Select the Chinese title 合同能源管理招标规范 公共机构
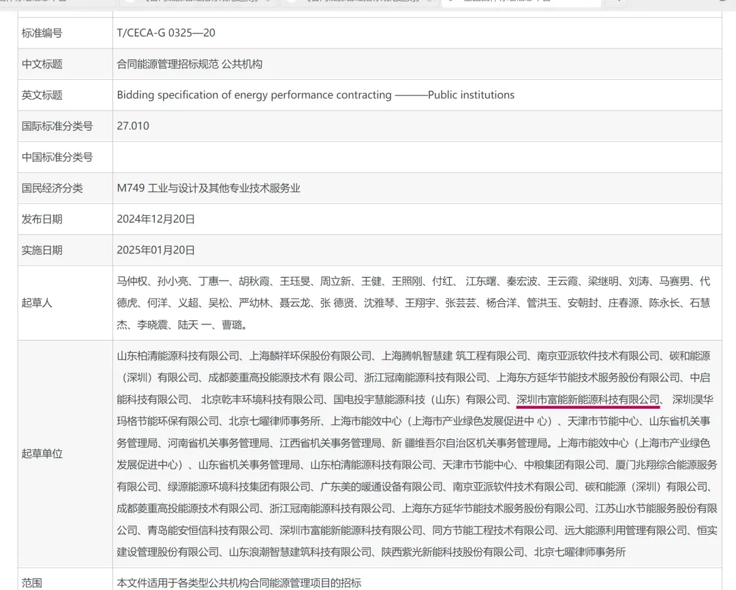Image resolution: width=736 pixels, height=590 pixels. click(x=189, y=64)
